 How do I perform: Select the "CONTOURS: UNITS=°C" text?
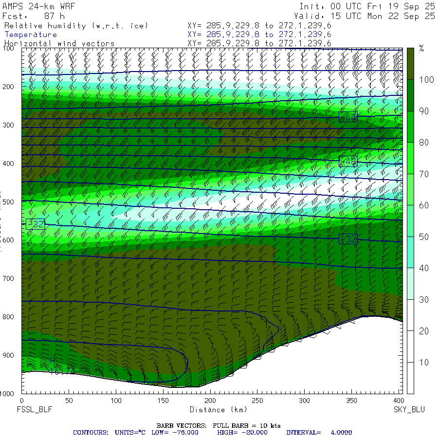[x=109, y=433]
